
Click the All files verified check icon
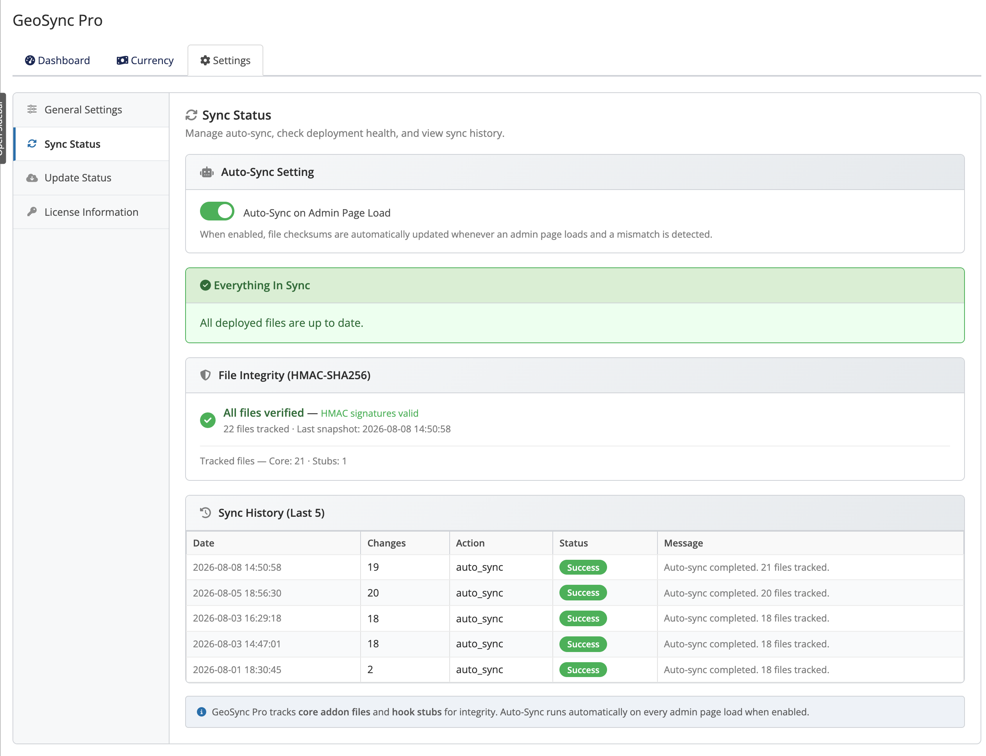[x=207, y=420]
